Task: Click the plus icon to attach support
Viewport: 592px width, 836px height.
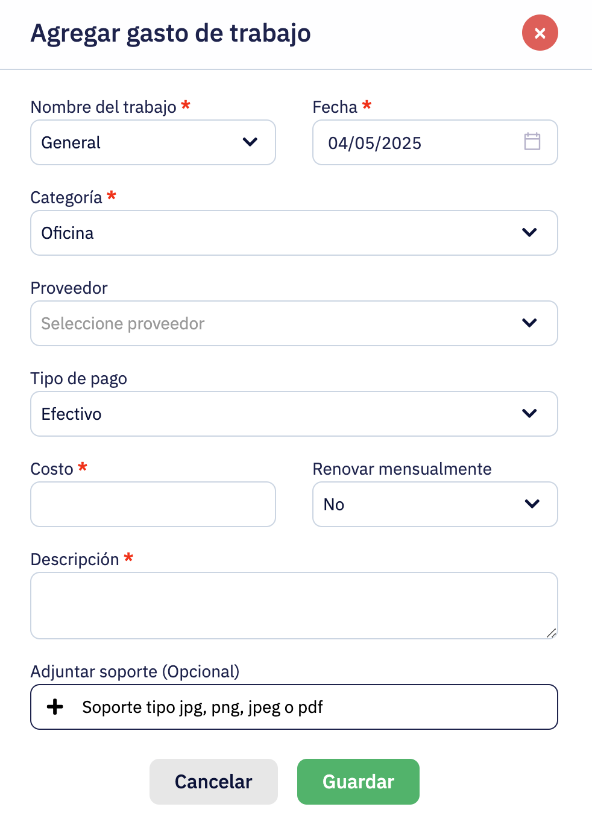Action: click(55, 707)
